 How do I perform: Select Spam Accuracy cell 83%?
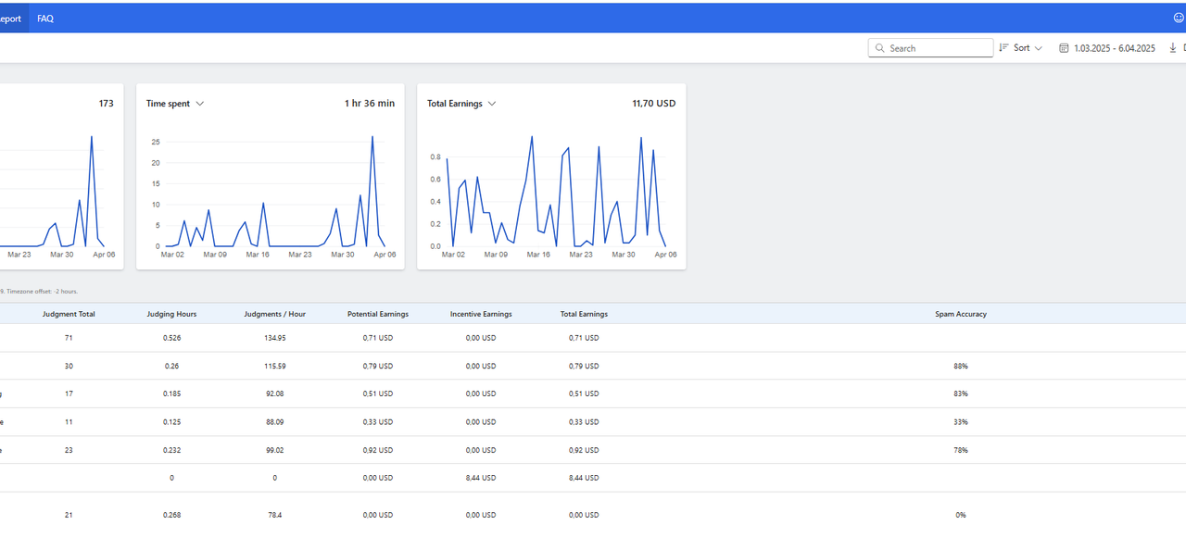(961, 393)
